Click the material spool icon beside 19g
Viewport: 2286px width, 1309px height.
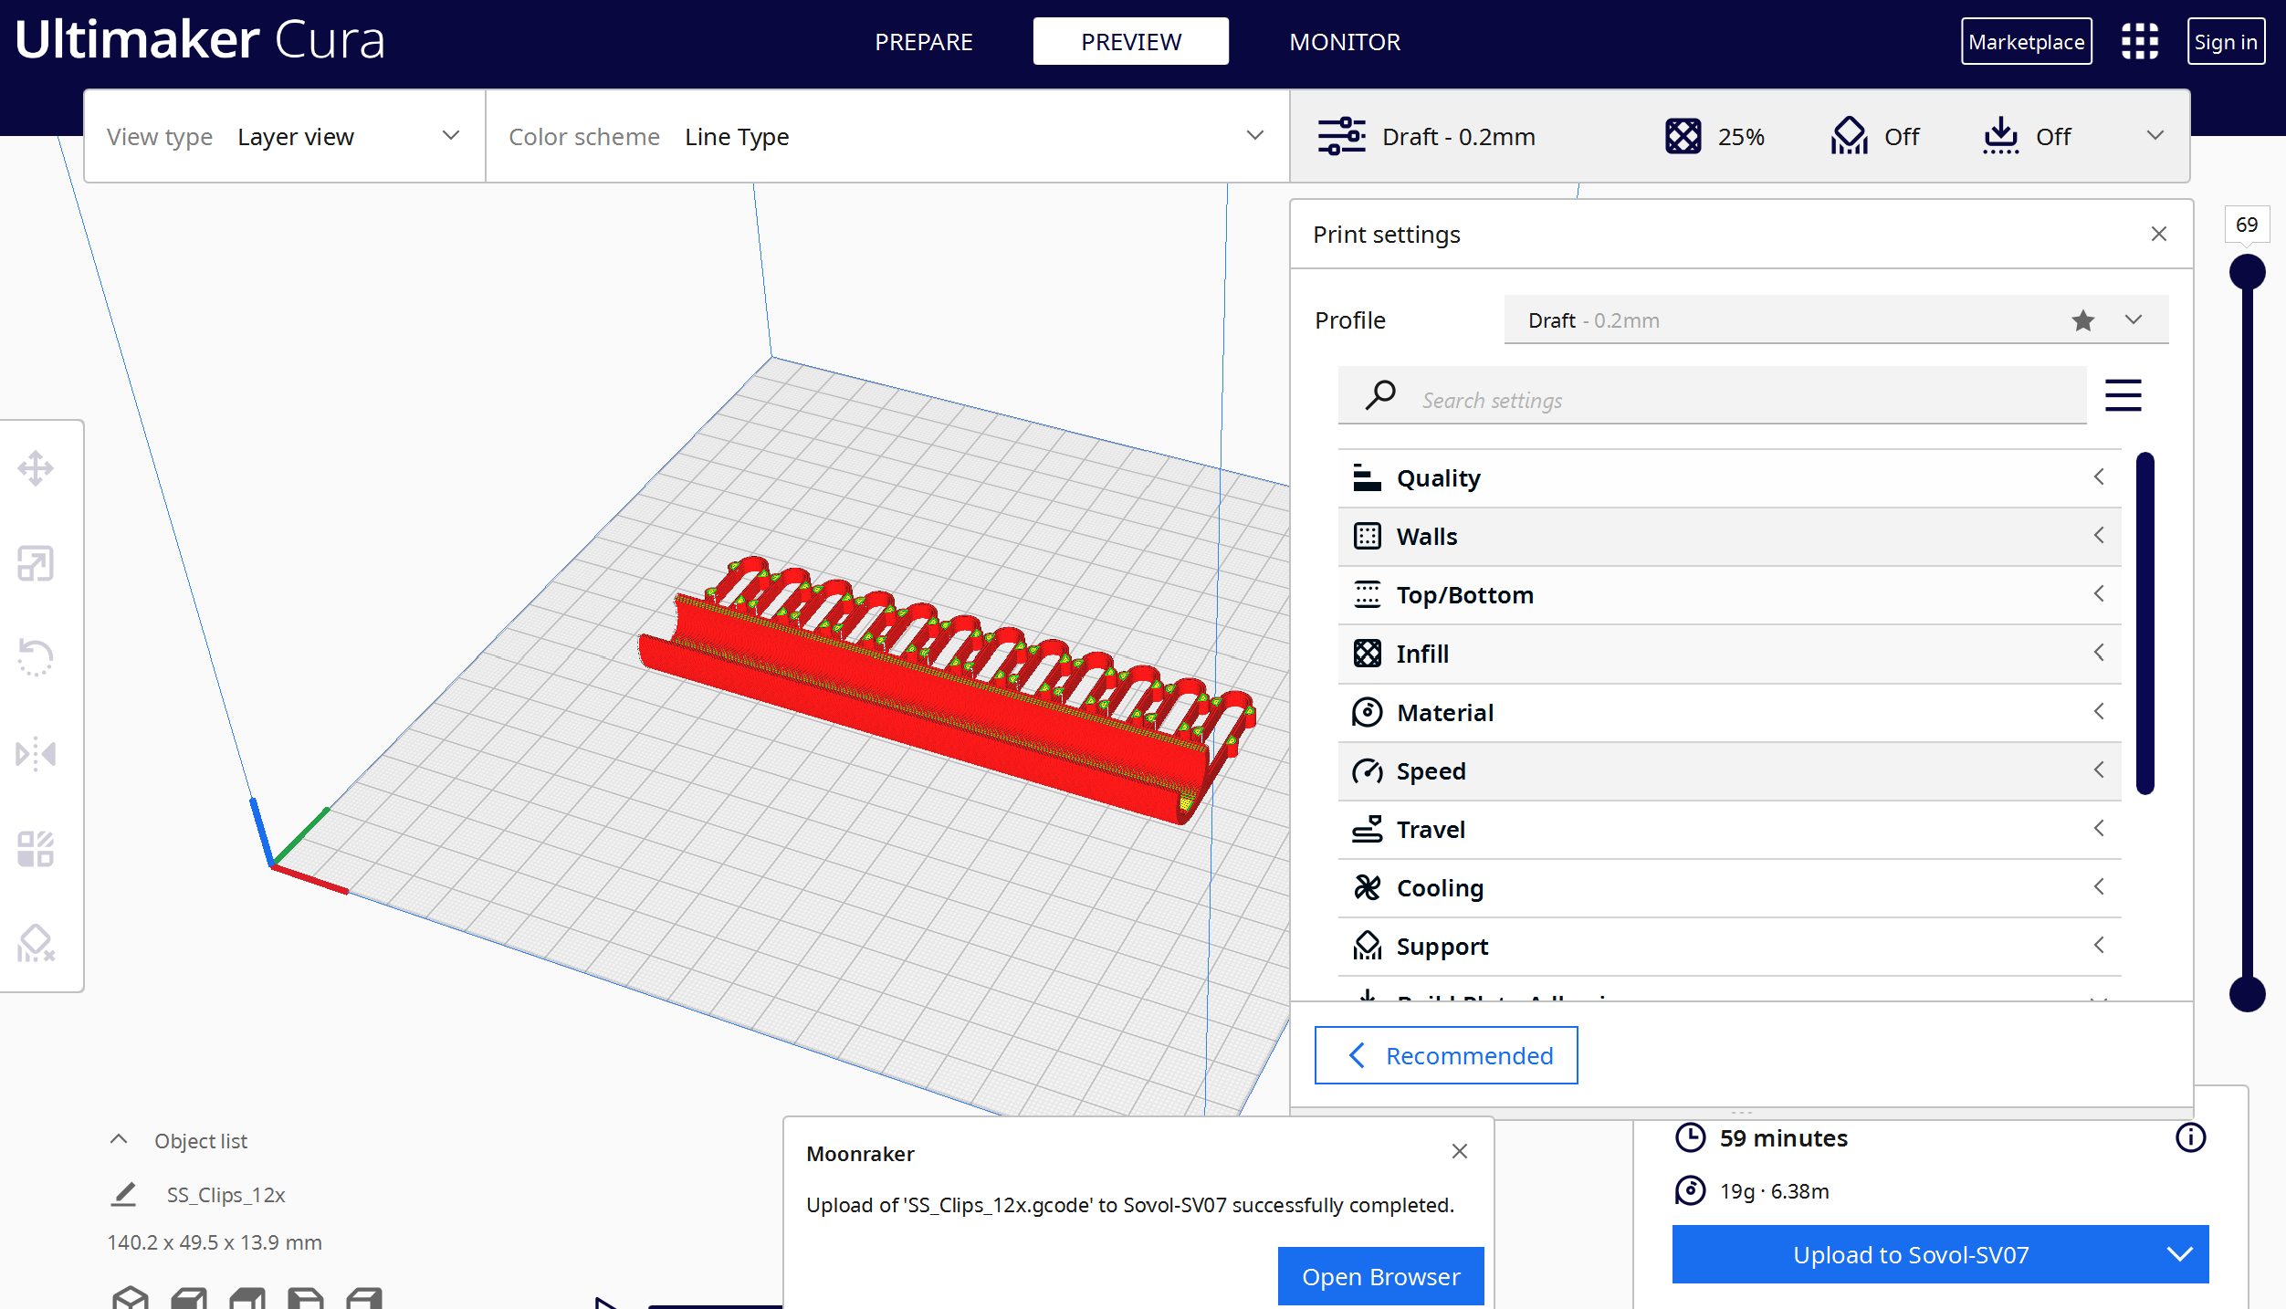click(1690, 1190)
